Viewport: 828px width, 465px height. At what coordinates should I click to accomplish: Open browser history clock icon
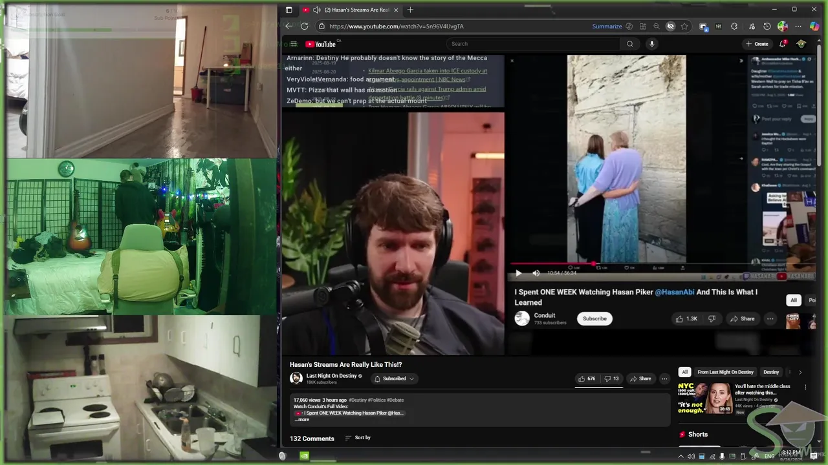coord(767,26)
